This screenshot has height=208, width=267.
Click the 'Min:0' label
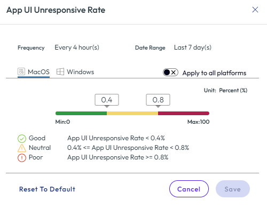[62, 122]
